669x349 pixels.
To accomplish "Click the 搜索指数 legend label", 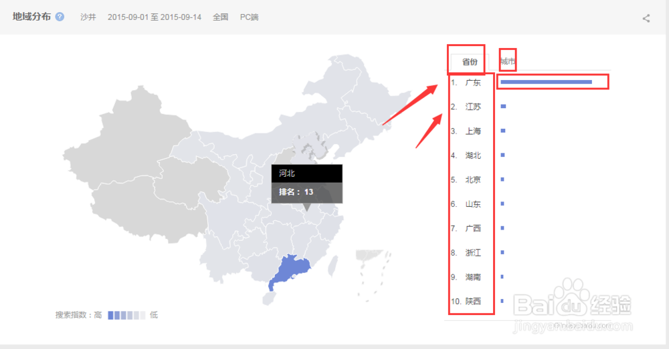I will [x=72, y=316].
